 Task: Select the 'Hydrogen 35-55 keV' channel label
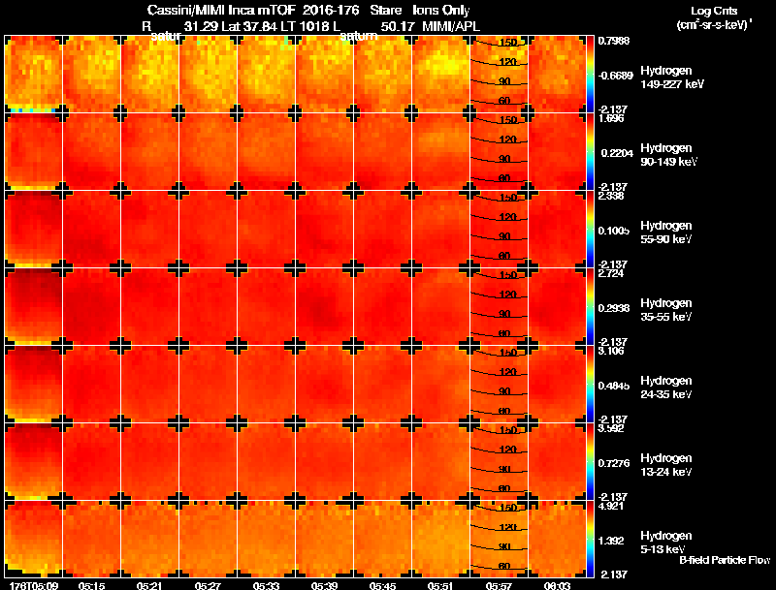click(x=666, y=310)
